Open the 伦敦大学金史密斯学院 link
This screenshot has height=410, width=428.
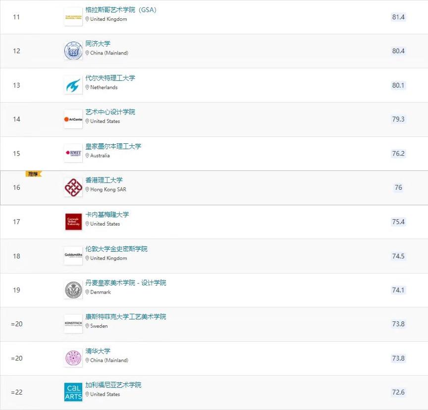pos(116,249)
